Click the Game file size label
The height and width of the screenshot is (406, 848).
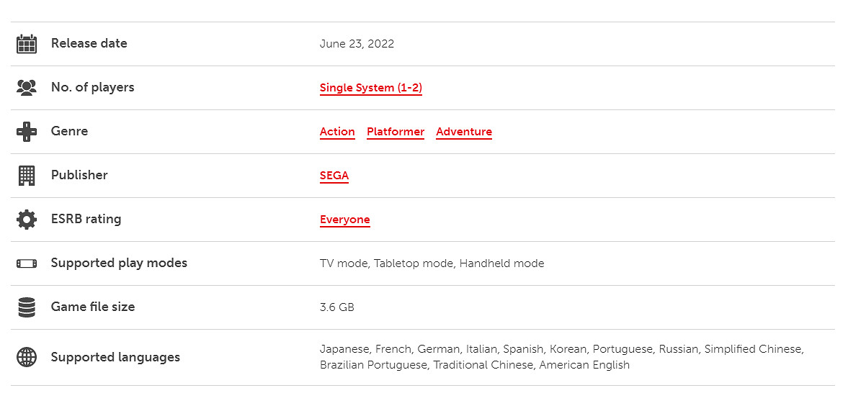pyautogui.click(x=93, y=307)
